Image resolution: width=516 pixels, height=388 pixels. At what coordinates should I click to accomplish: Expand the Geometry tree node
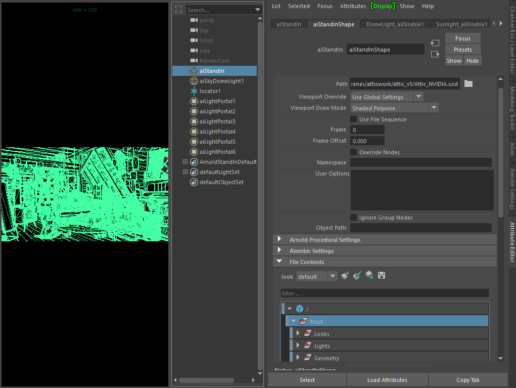[298, 358]
